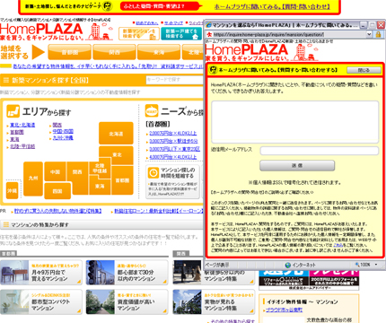The height and width of the screenshot is (323, 386).
Task: Open 都心部まで30分以内のマンション feature
Action: (127, 272)
